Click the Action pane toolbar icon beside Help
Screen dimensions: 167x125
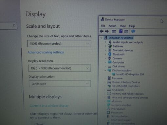[126, 32]
